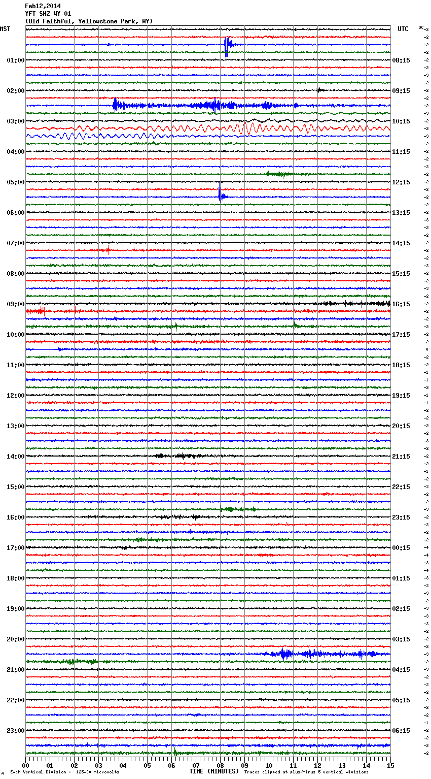Click the UTC time zone header
Screen dimensions: 431x779
[403, 29]
